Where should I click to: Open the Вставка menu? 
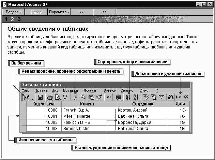(70, 90)
